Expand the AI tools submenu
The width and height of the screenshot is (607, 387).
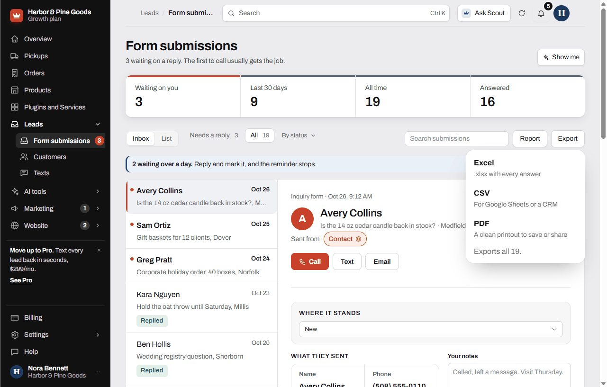98,191
